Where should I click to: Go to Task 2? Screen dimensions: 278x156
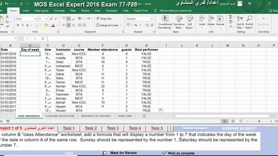click(x=91, y=128)
